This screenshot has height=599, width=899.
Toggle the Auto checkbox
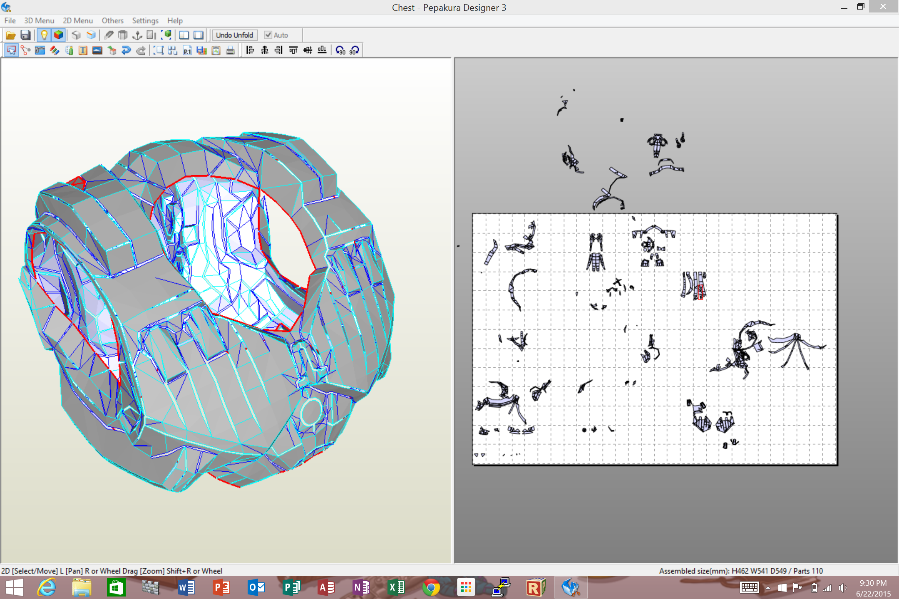(276, 35)
